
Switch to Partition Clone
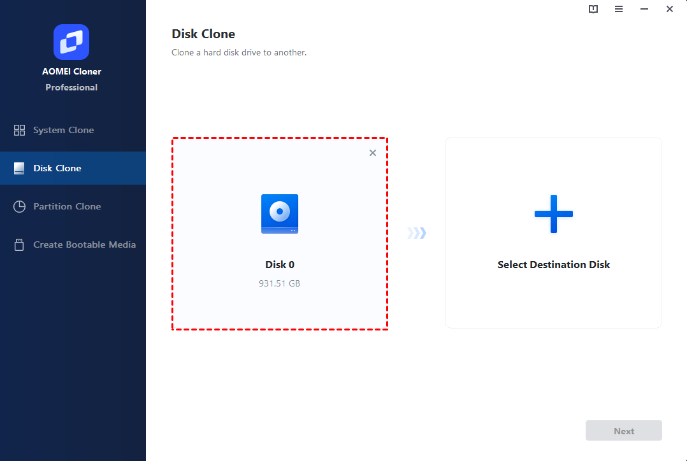73,206
